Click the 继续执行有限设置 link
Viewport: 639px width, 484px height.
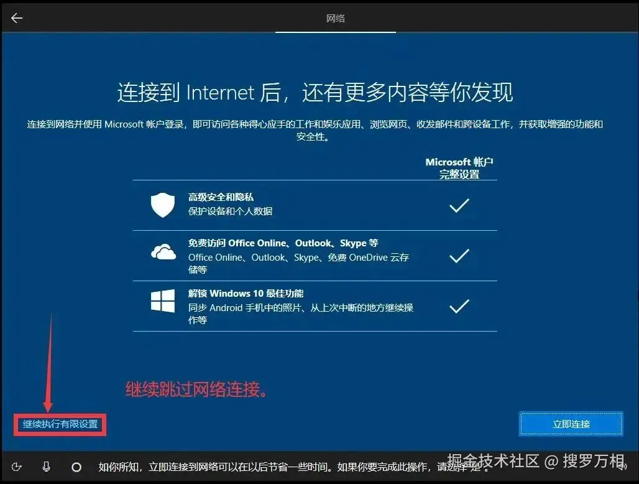[x=59, y=425]
